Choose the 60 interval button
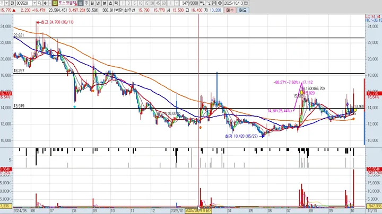The width and height of the screenshot is (382, 214). 164,3
